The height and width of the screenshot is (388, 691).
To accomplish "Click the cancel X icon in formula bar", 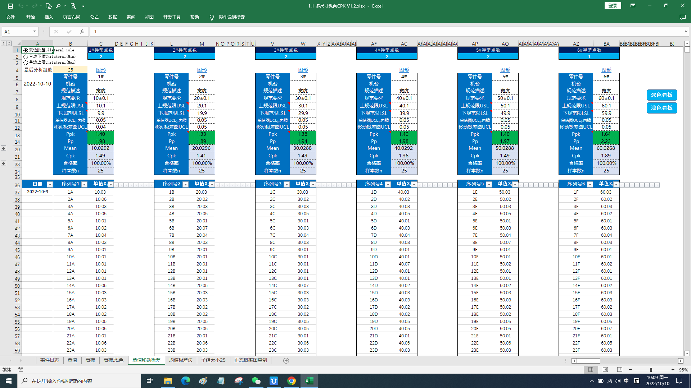I will pyautogui.click(x=56, y=32).
